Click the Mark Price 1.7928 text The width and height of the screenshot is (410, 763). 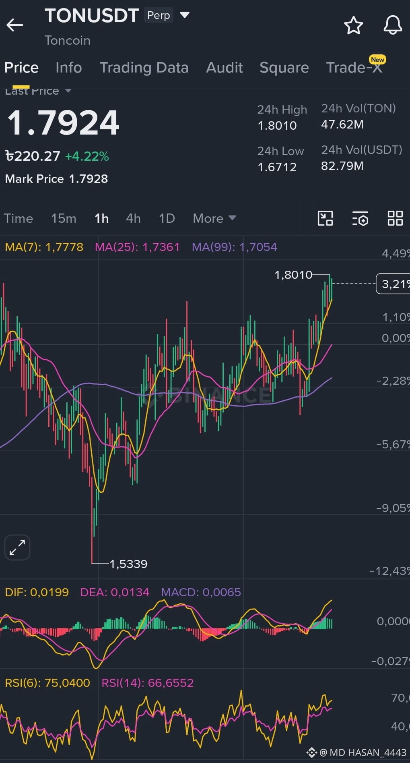tap(56, 179)
